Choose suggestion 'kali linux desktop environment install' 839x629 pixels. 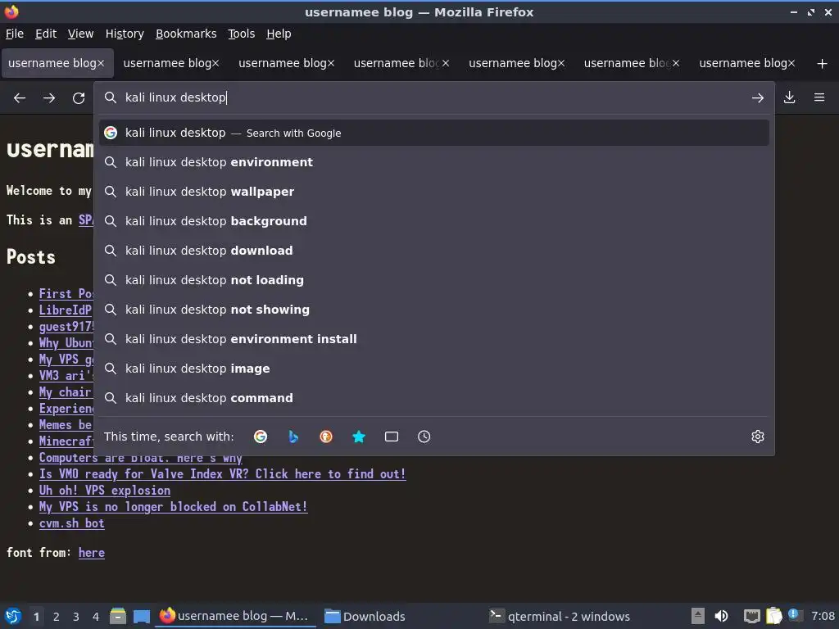(434, 338)
